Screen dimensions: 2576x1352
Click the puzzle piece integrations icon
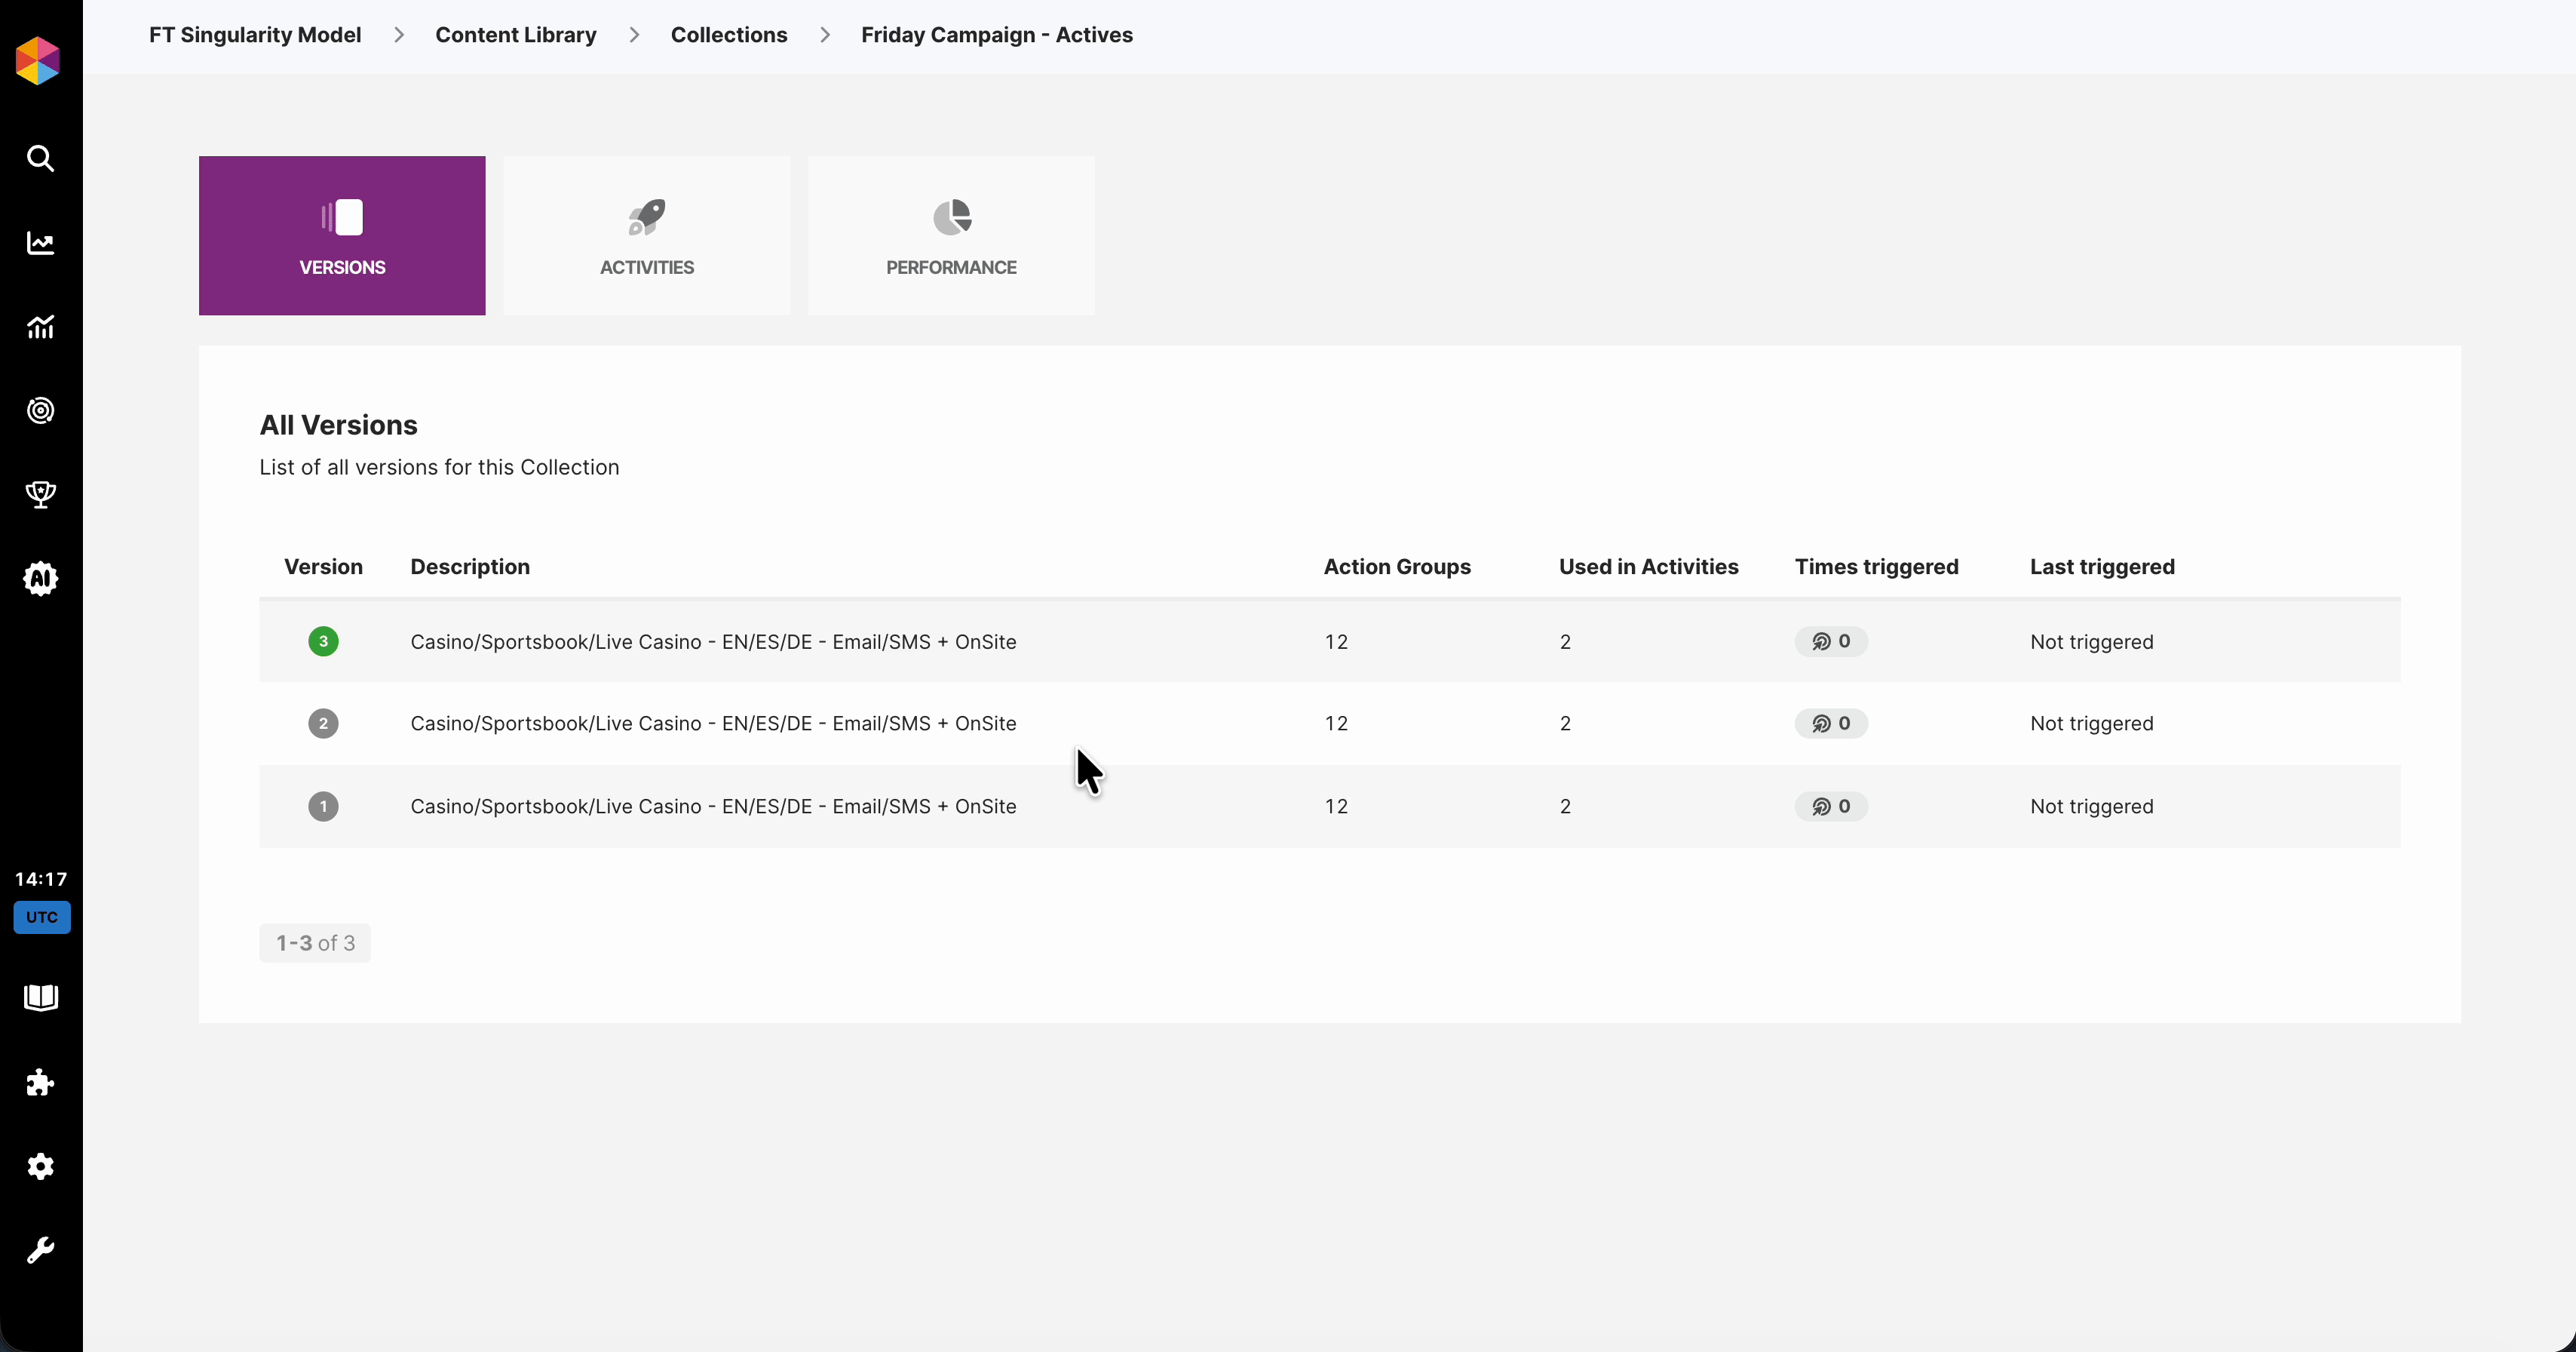[x=40, y=1082]
